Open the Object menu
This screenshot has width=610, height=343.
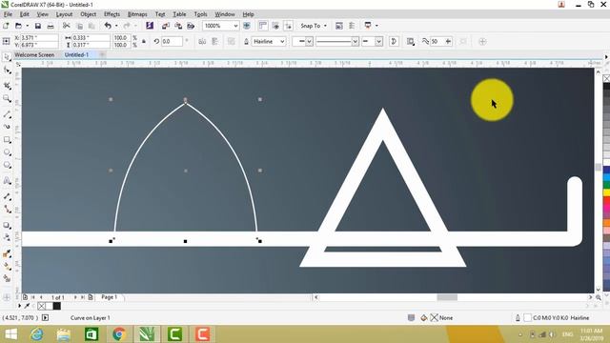coord(88,14)
